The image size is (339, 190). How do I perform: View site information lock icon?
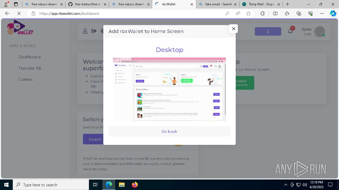pyautogui.click(x=33, y=13)
